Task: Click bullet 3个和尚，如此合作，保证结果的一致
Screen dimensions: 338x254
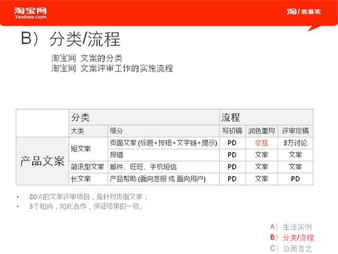Action: pos(86,207)
